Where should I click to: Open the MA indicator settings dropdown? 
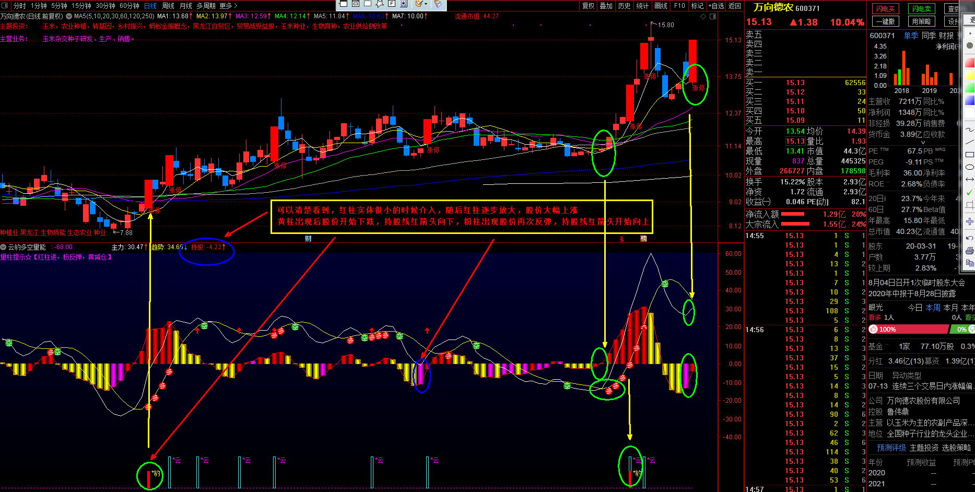[69, 16]
